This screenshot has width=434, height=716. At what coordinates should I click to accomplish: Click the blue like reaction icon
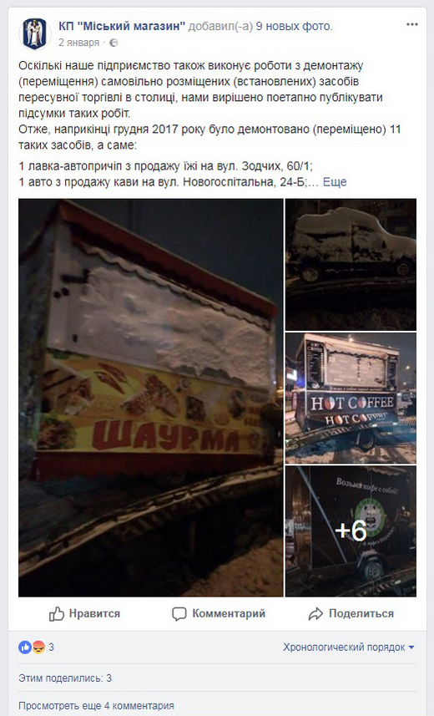[25, 647]
